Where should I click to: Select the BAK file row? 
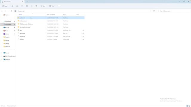click(x=51, y=33)
